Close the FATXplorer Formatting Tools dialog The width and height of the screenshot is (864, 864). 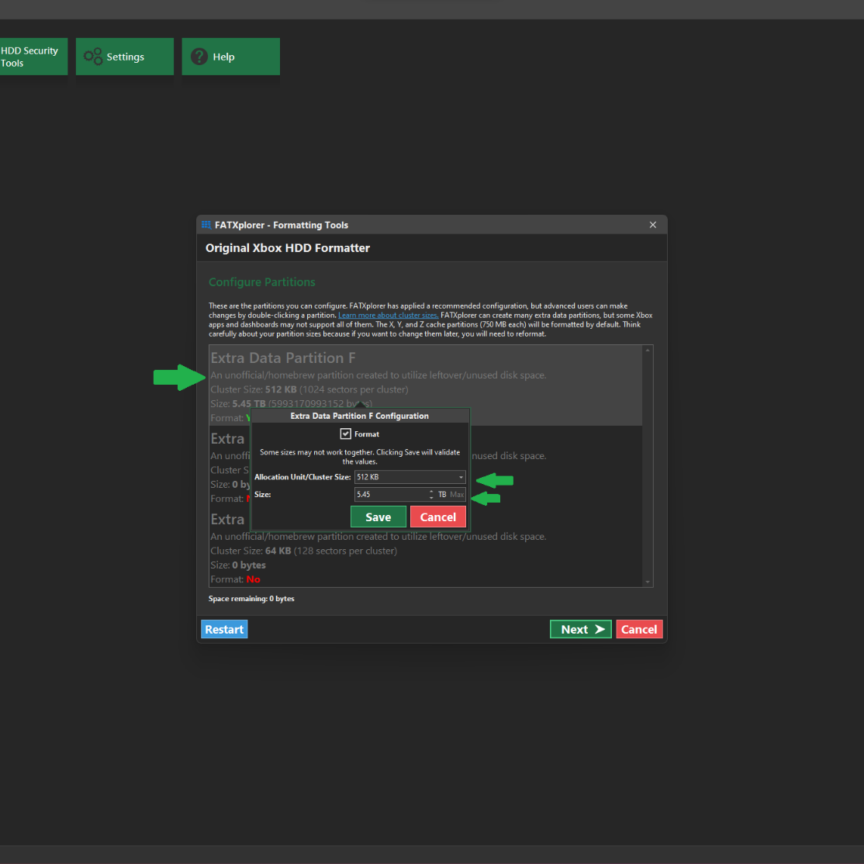(653, 225)
